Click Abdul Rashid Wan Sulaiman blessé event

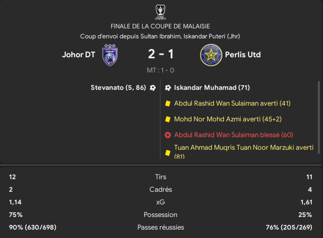coord(234,135)
